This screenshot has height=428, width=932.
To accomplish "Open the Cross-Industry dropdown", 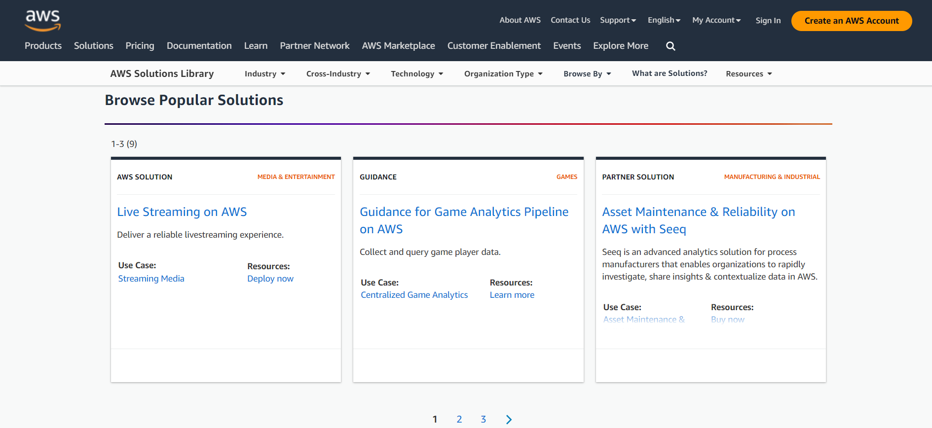I will [x=338, y=74].
